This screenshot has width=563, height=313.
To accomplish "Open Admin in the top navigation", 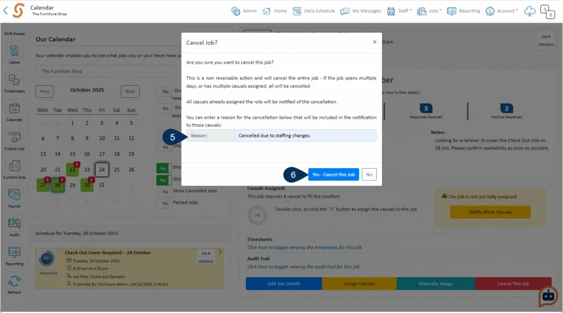I will coord(244,11).
